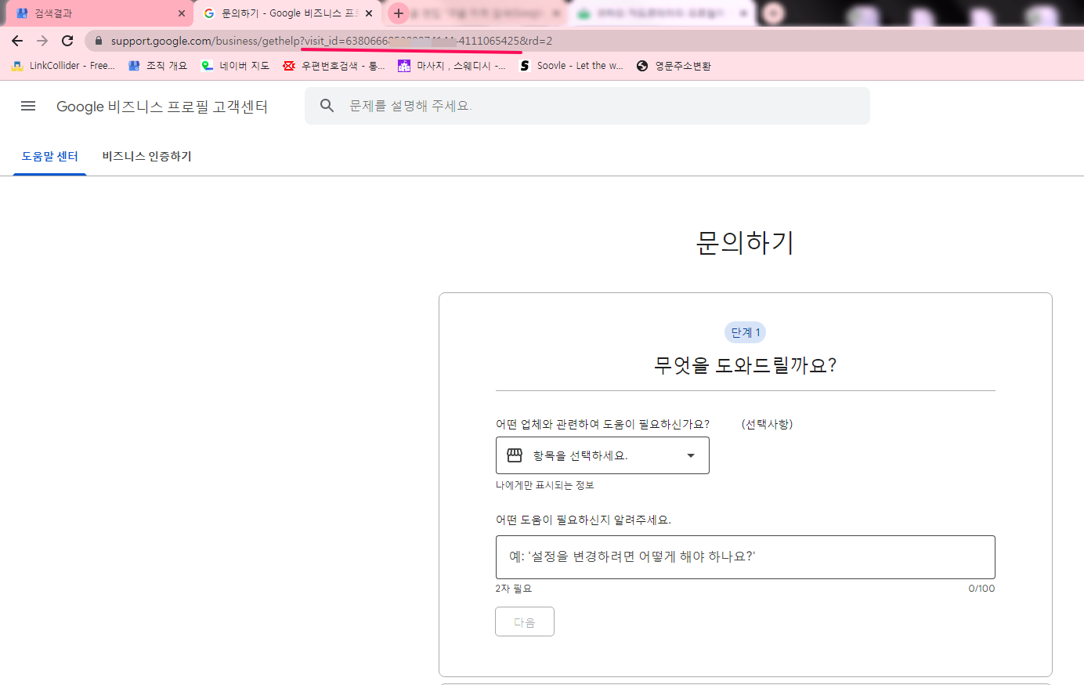The height and width of the screenshot is (685, 1084).
Task: Switch to the 비즈니스 인증하기 tab
Action: coord(146,156)
